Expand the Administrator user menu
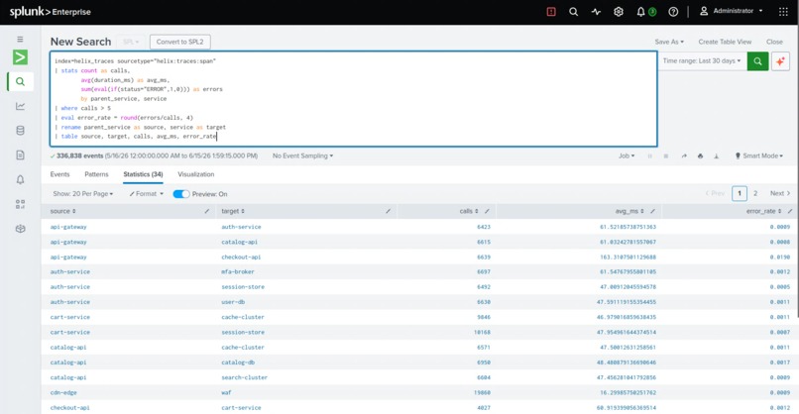 point(732,11)
